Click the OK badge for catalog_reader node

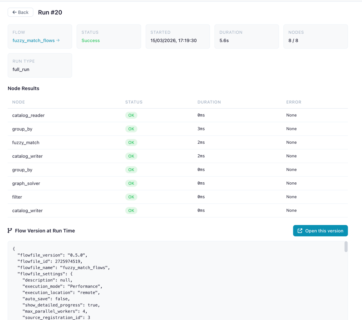click(131, 115)
